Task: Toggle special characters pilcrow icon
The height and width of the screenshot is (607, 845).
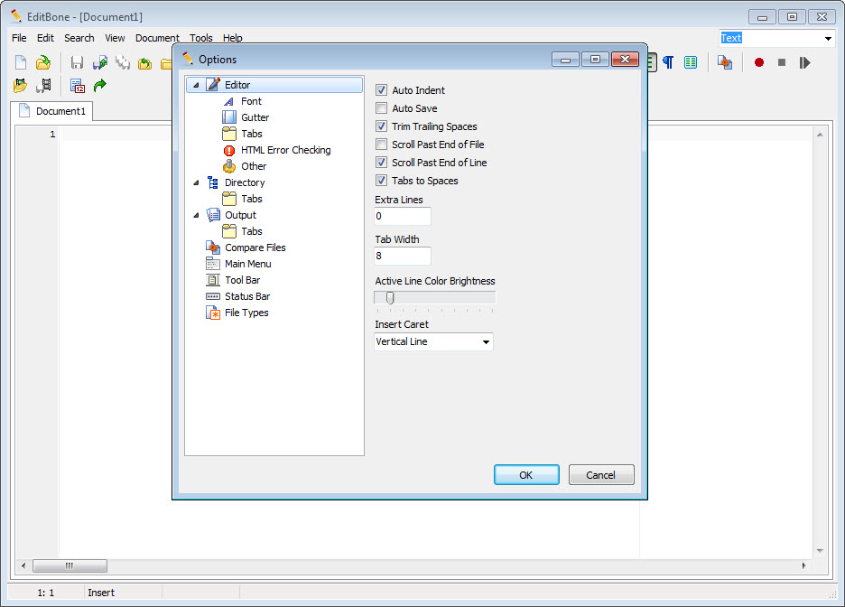Action: (x=668, y=62)
